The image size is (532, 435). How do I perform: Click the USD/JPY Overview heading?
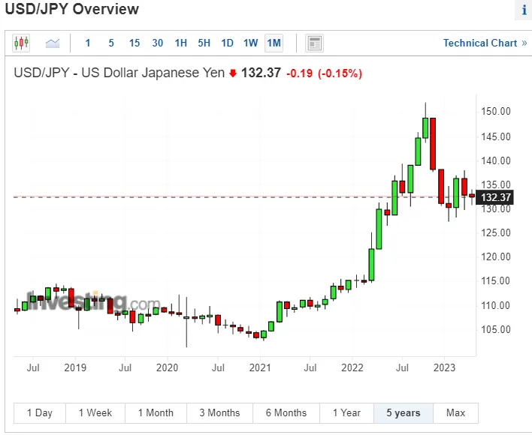[x=72, y=9]
